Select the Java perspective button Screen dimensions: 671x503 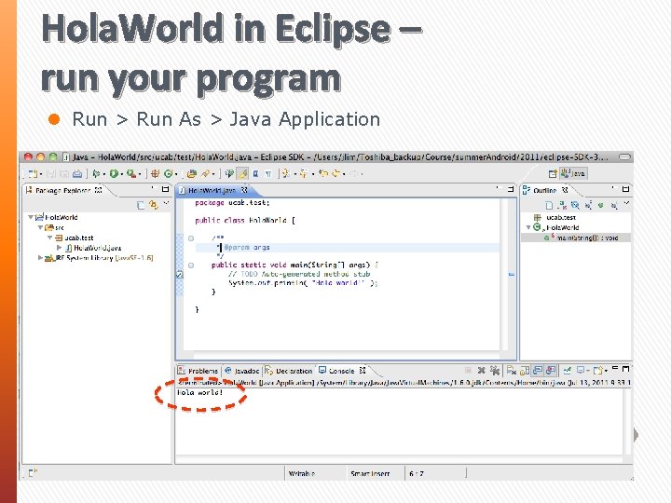(573, 173)
